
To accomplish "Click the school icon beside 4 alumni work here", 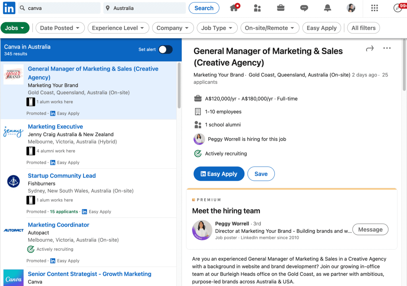I will pos(31,151).
